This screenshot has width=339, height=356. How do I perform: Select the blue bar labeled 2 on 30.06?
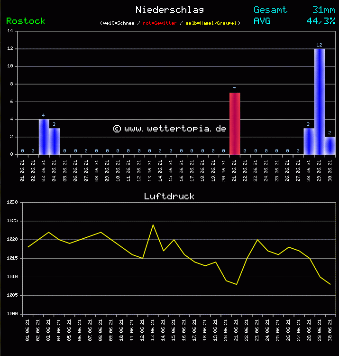330,146
